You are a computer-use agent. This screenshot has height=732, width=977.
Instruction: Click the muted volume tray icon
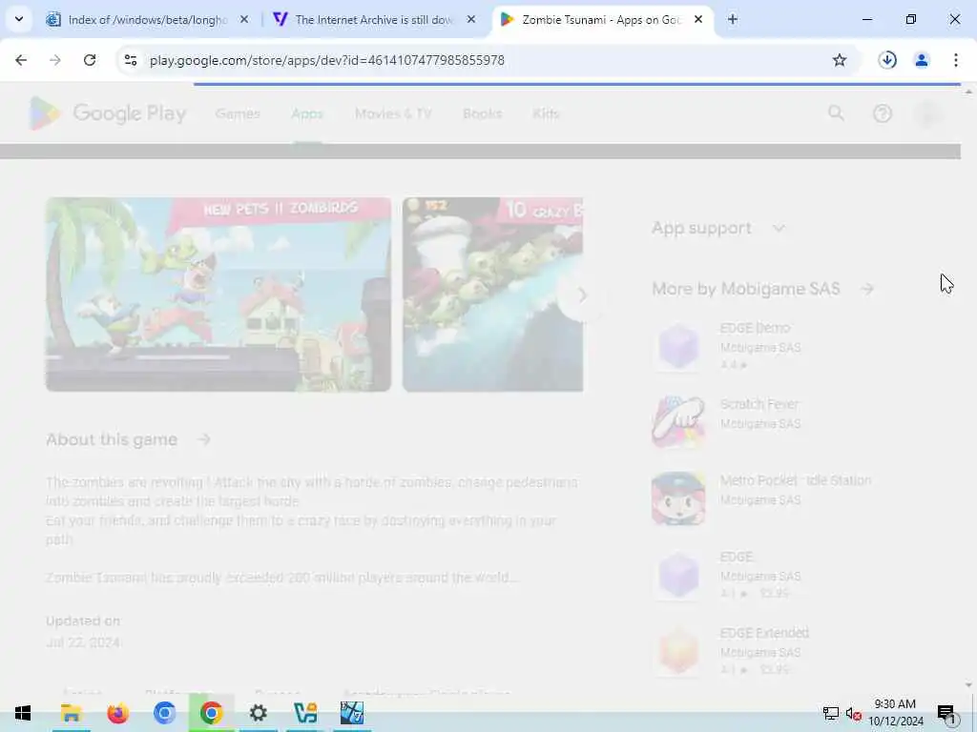pos(854,714)
